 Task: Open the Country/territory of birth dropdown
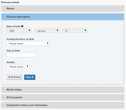28,43
